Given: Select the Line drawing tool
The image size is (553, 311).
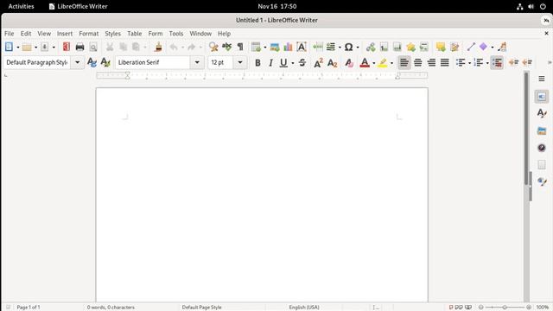Looking at the screenshot, I should [471, 47].
